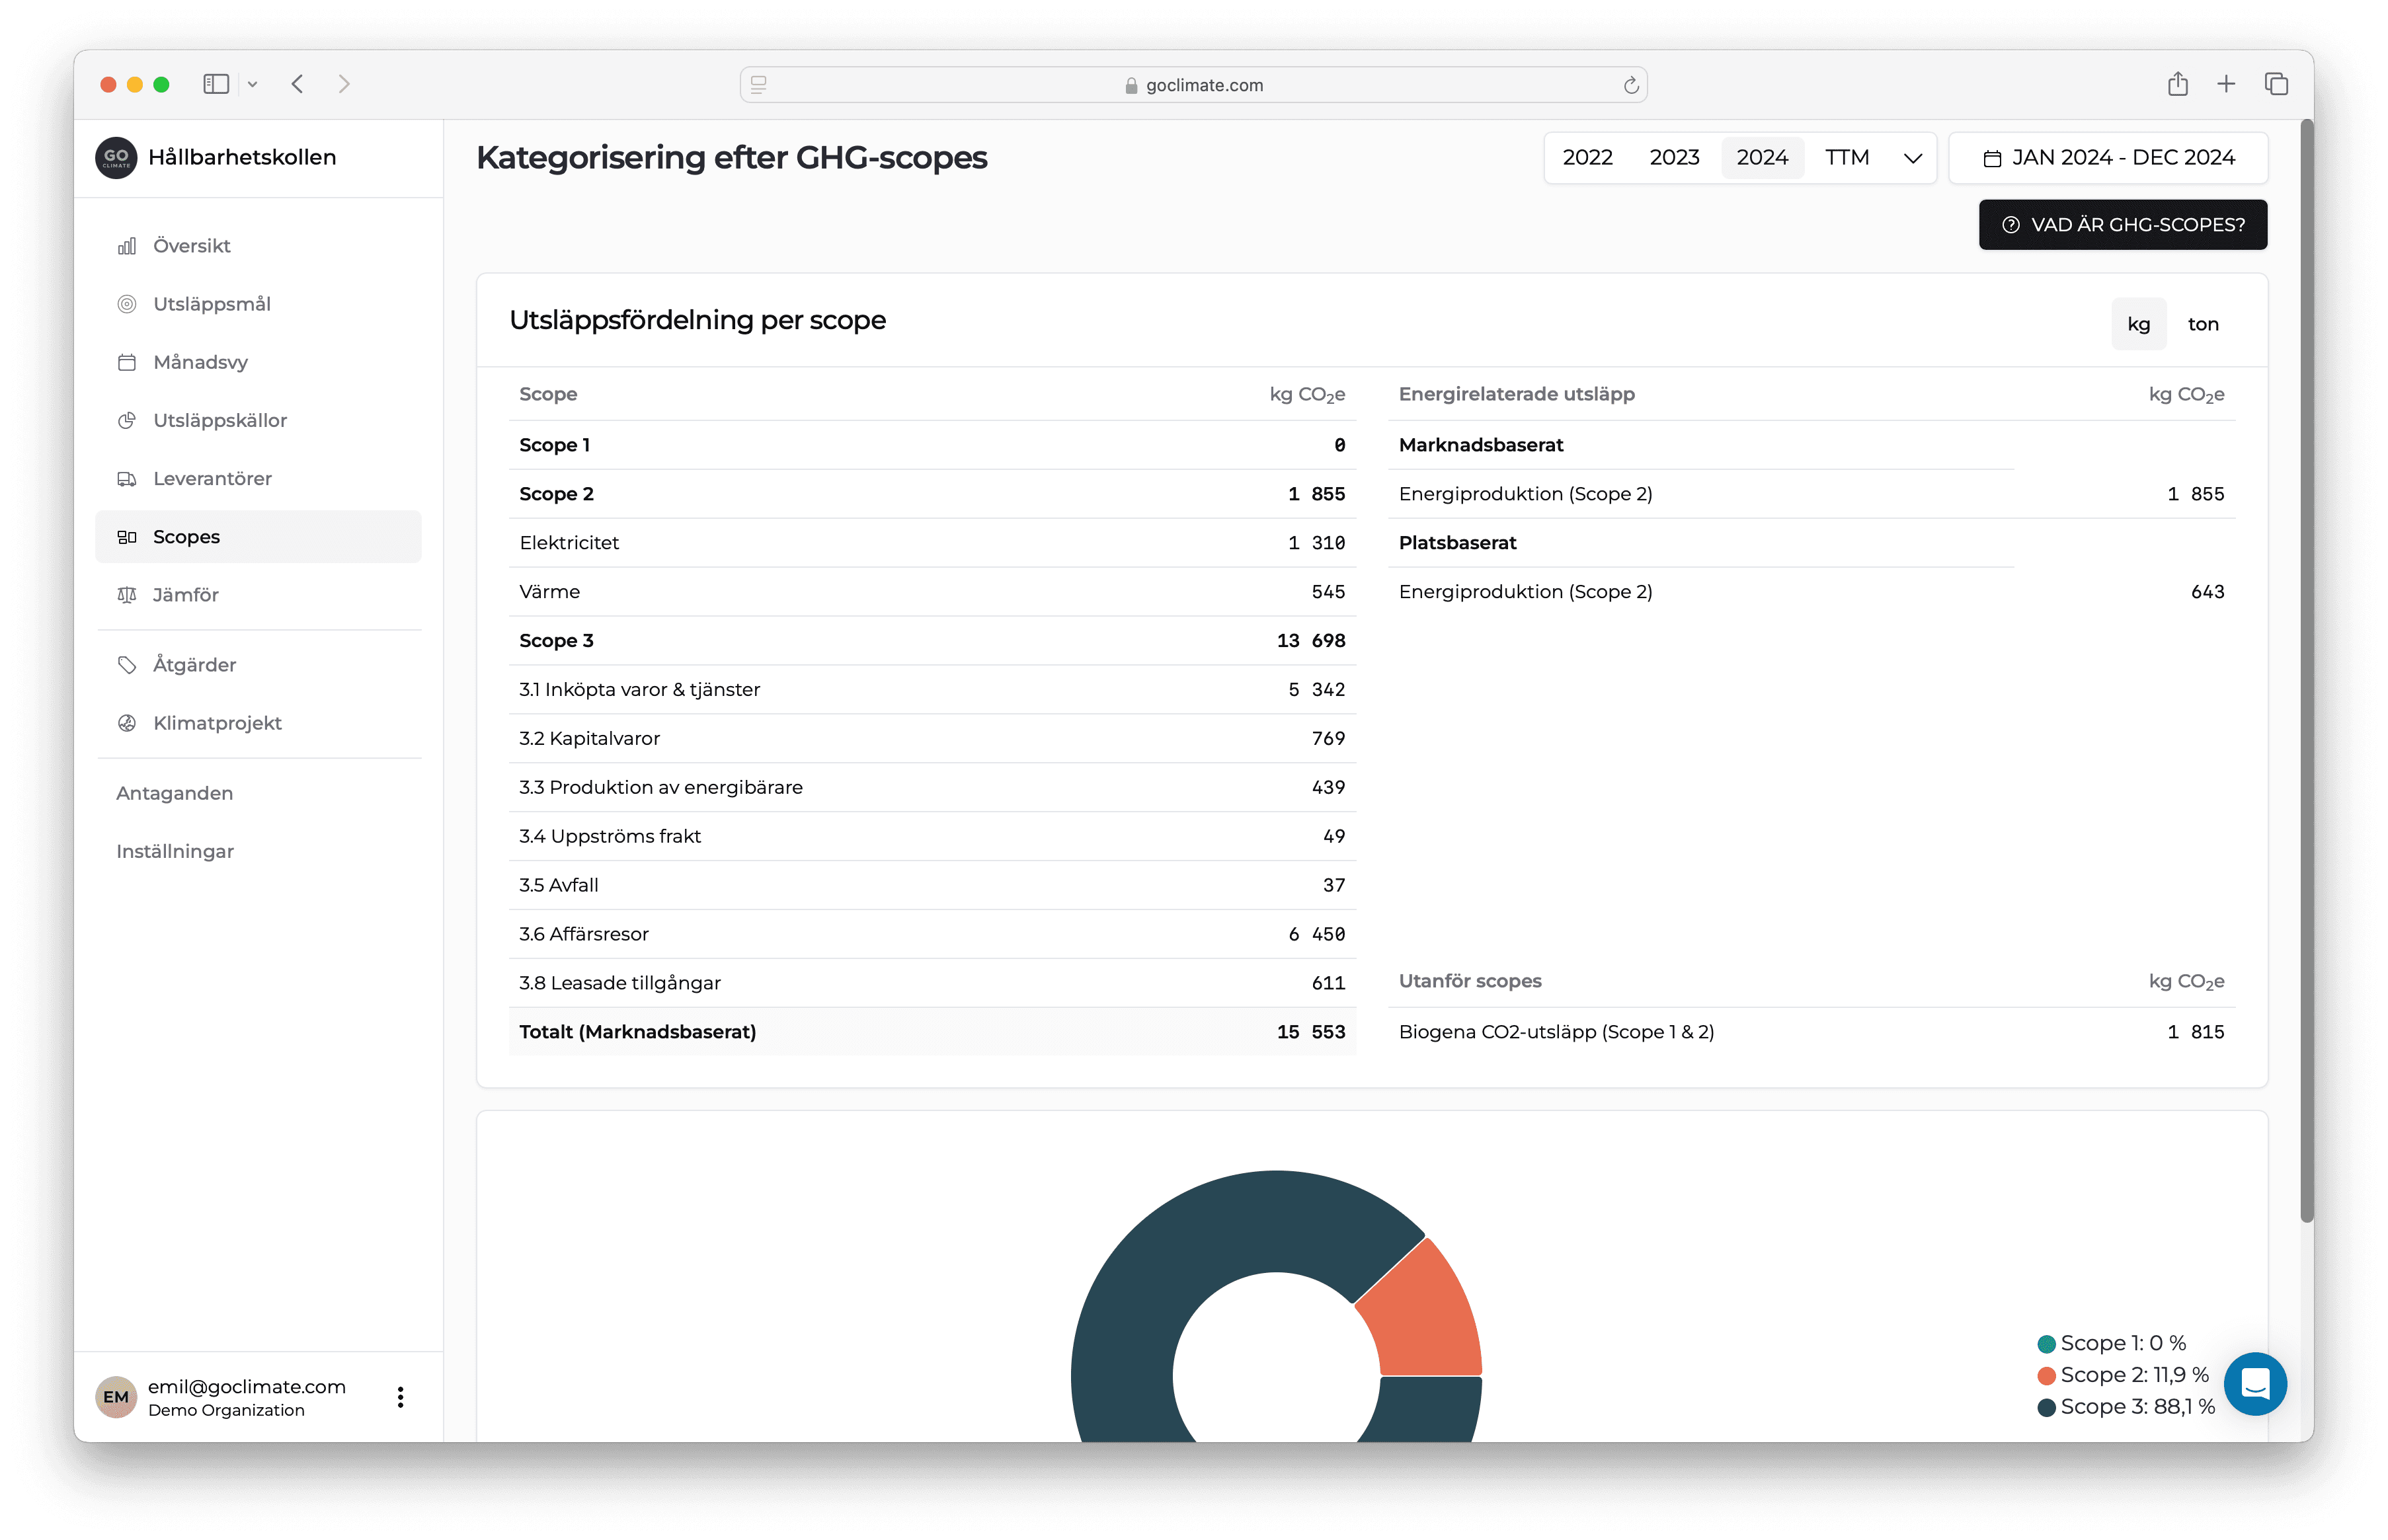2388x1540 pixels.
Task: Open the user account options menu
Action: pyautogui.click(x=400, y=1397)
